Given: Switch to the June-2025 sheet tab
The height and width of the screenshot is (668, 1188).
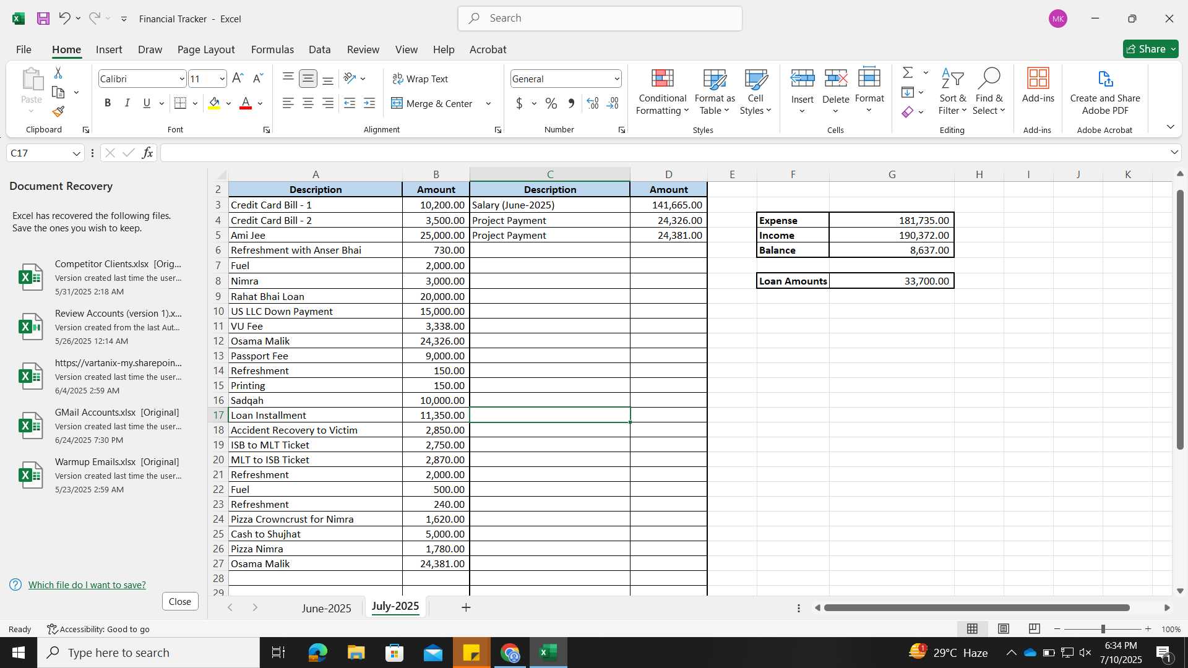Looking at the screenshot, I should (x=326, y=608).
